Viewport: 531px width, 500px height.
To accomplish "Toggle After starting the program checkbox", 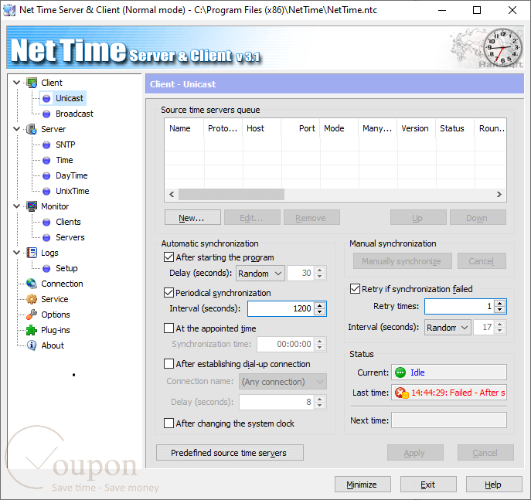I will 168,257.
